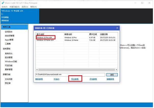Select 控制面板 category in sidebar
Viewport: 154px width, 108px height.
coord(7,49)
